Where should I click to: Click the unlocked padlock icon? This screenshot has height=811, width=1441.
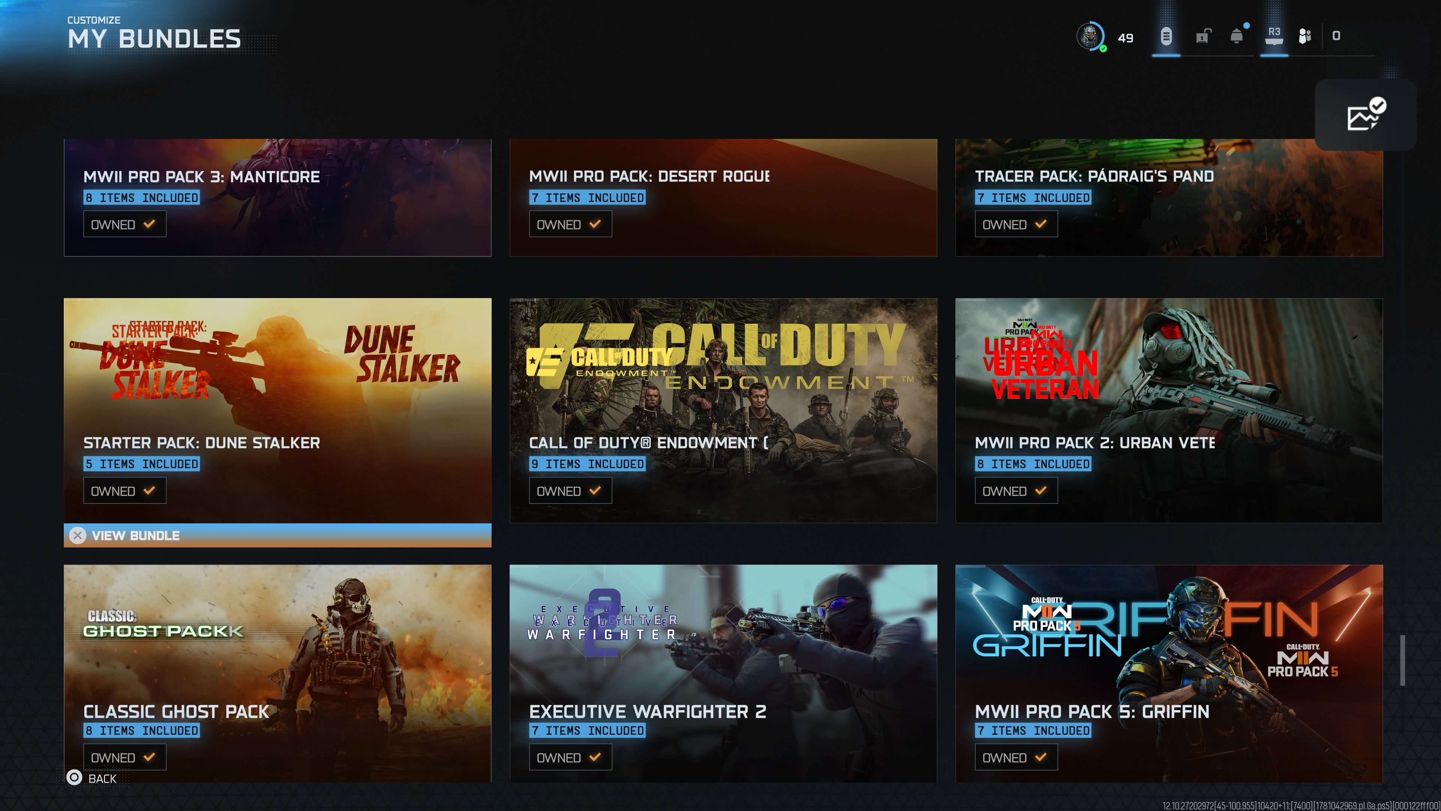(x=1203, y=36)
